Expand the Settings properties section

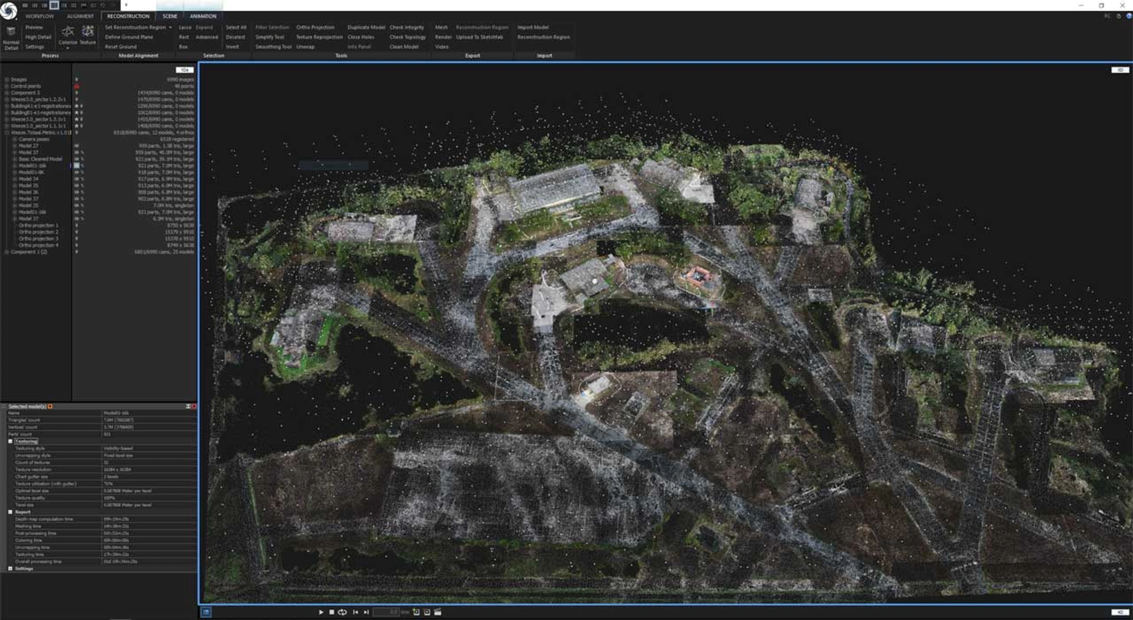click(x=10, y=569)
